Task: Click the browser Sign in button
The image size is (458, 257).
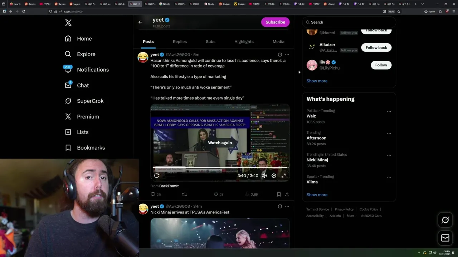Action: click(x=430, y=11)
